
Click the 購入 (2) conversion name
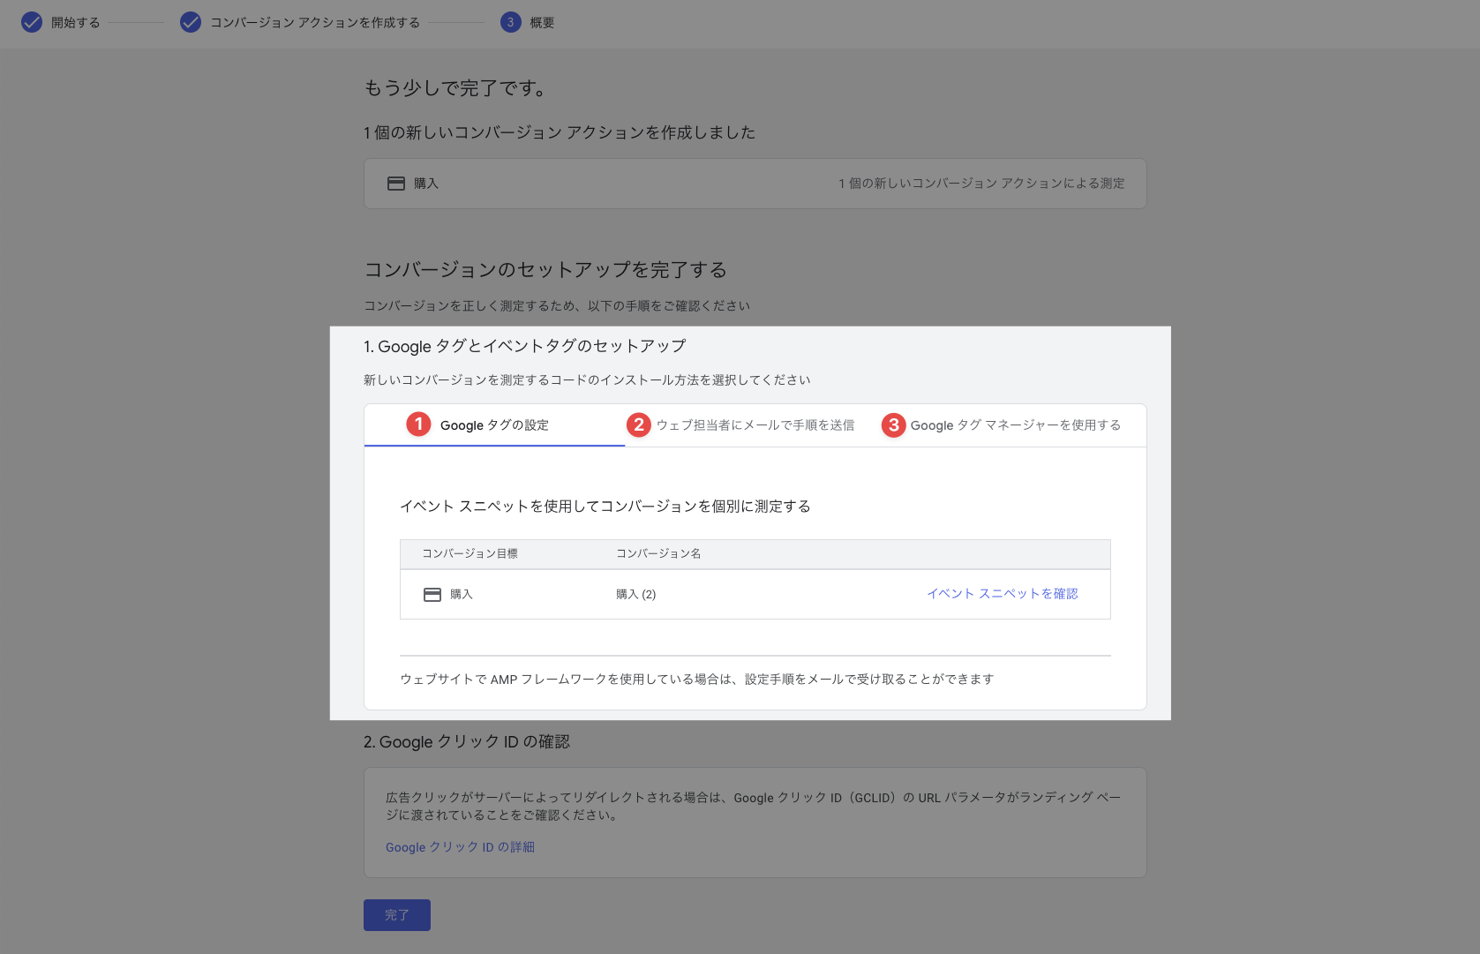pyautogui.click(x=635, y=595)
